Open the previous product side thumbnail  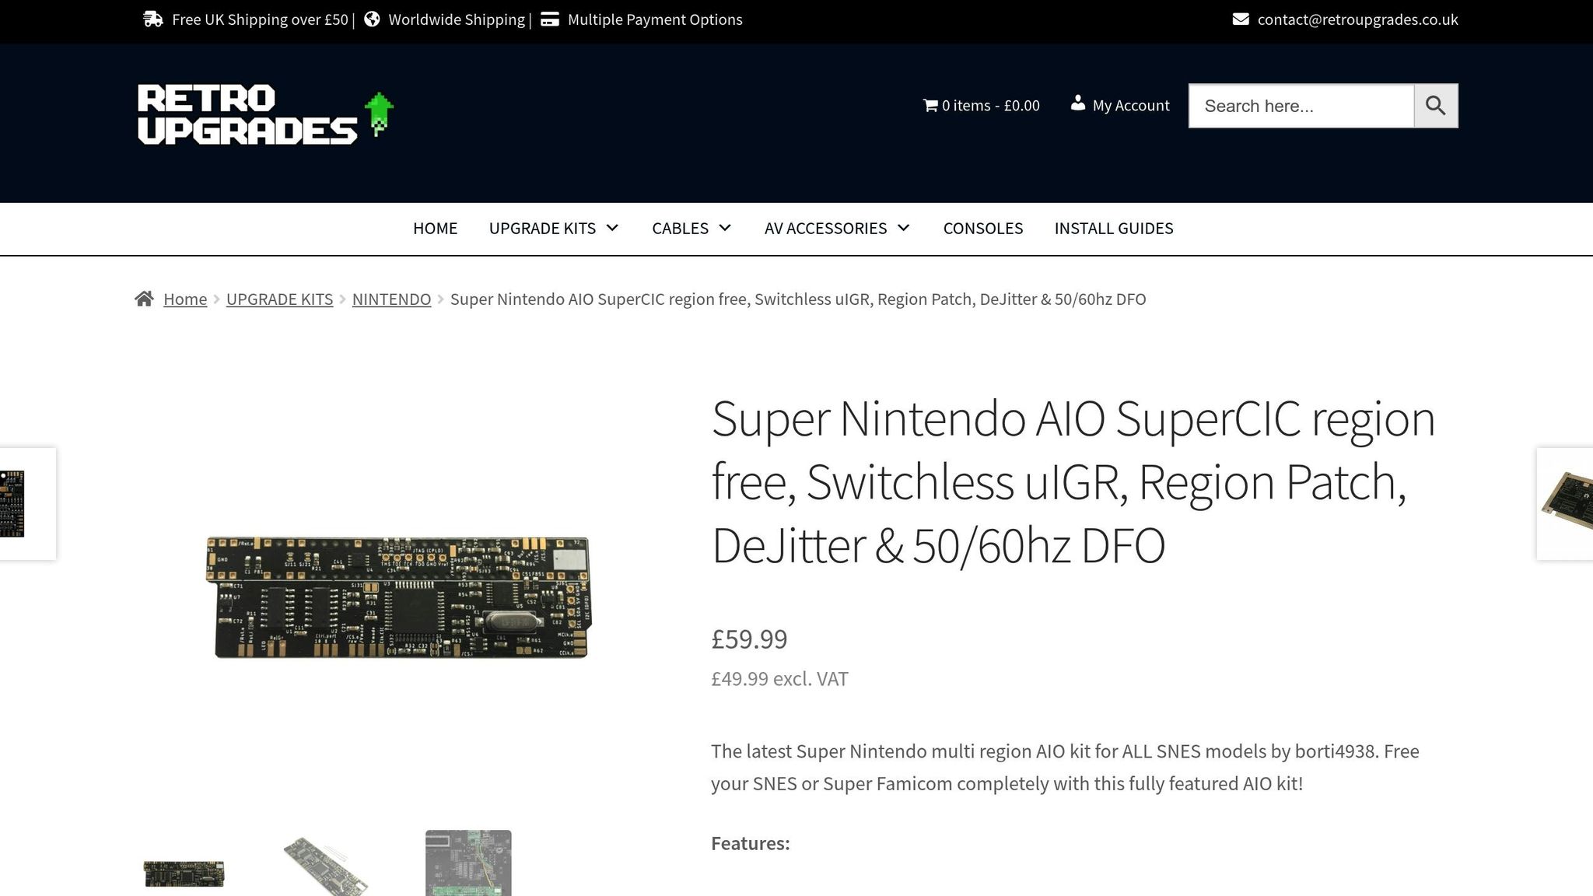click(27, 503)
